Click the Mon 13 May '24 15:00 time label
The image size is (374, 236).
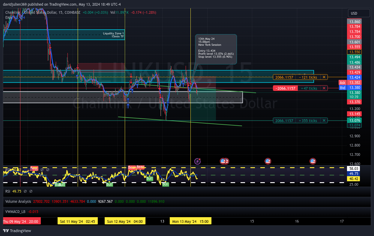[x=190, y=221]
